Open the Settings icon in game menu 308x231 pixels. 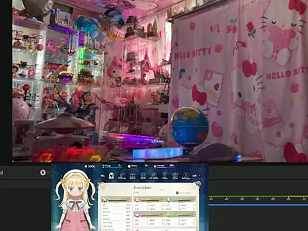tap(186, 176)
